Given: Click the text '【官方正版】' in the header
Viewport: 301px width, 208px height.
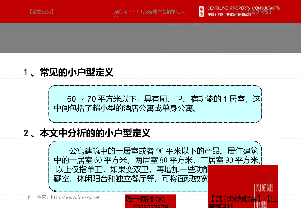Looking at the screenshot, I should pyautogui.click(x=42, y=12).
